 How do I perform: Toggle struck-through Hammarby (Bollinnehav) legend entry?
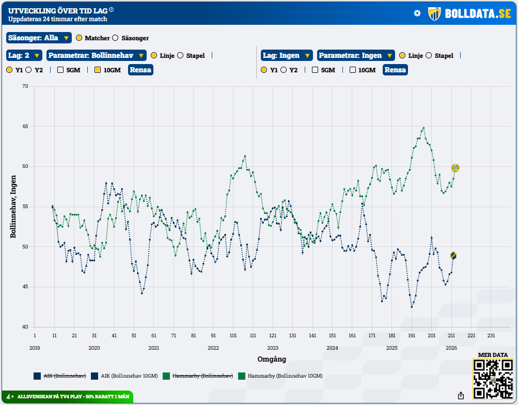[201, 376]
